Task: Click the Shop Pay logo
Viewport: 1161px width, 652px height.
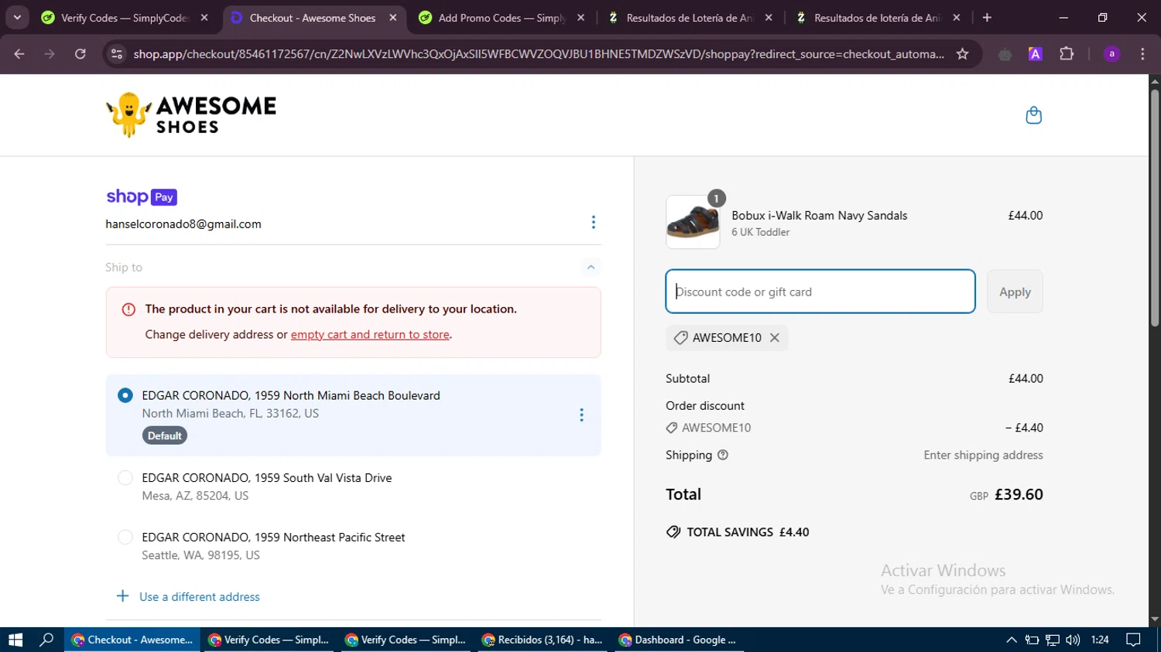Action: coord(142,196)
